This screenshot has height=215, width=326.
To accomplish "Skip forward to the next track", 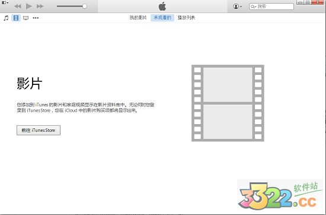I will (40, 7).
